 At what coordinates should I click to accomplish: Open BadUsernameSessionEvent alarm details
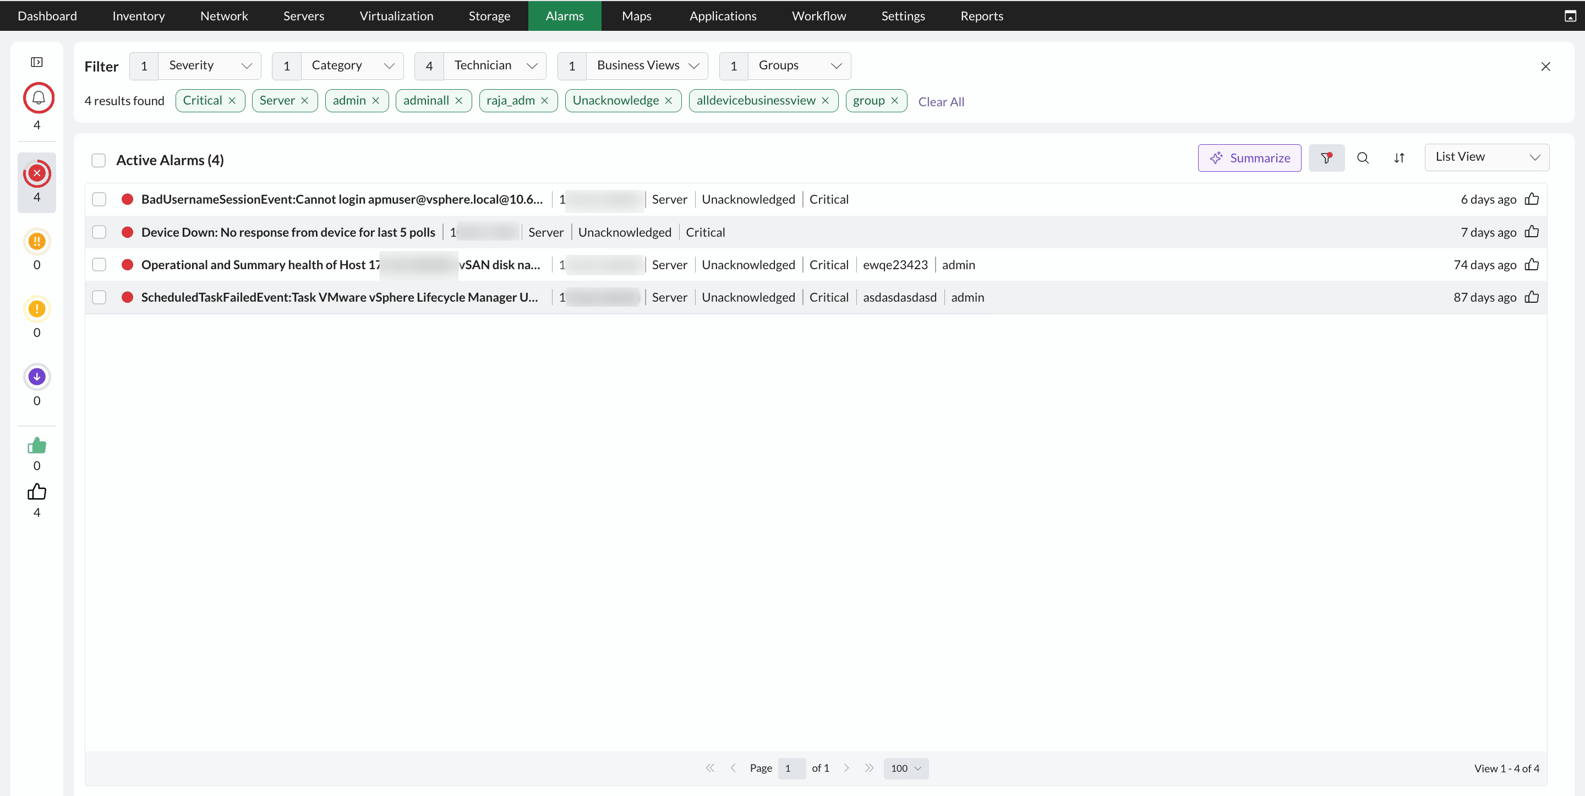[x=341, y=199]
